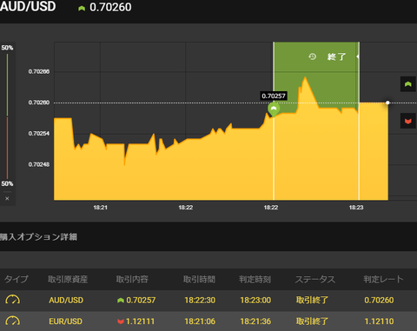
Task: Click entry rate 1.12111 in the table
Action: point(140,321)
